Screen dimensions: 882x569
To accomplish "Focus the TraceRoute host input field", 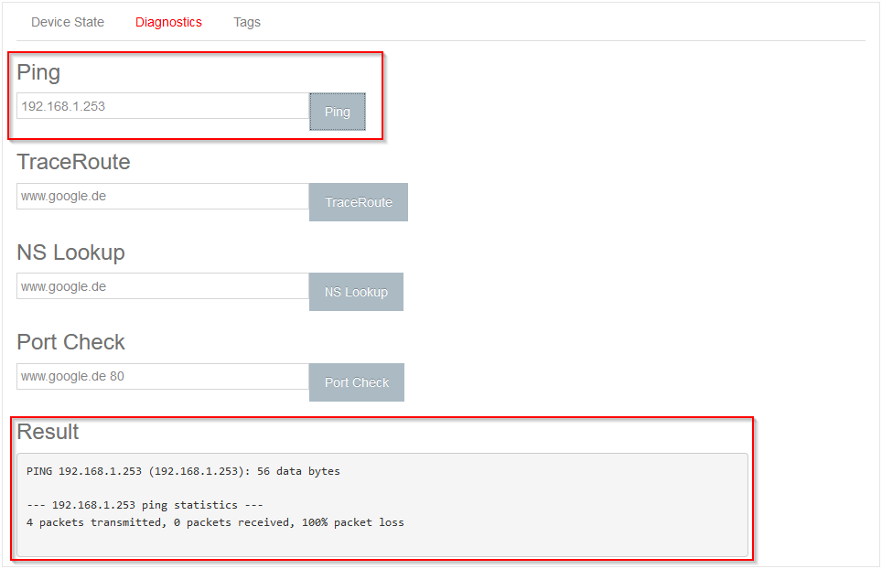I will point(163,197).
